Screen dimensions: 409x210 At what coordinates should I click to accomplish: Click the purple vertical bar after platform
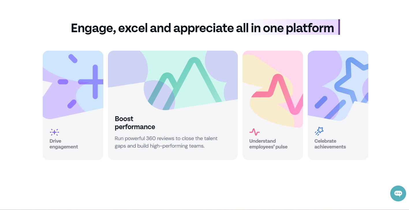[x=339, y=27]
